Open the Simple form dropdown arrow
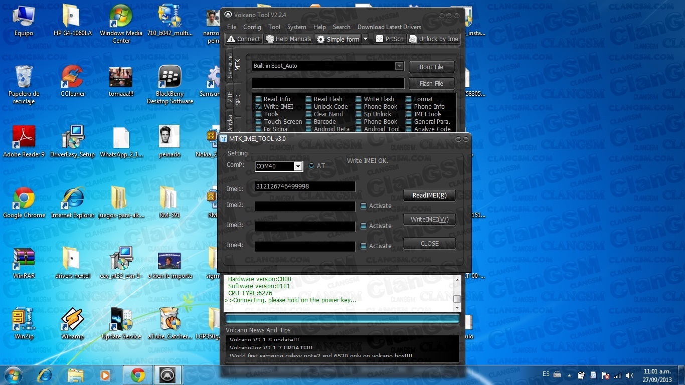685x385 pixels. 366,39
